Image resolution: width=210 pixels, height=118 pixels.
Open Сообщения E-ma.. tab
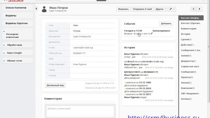tap(191, 50)
